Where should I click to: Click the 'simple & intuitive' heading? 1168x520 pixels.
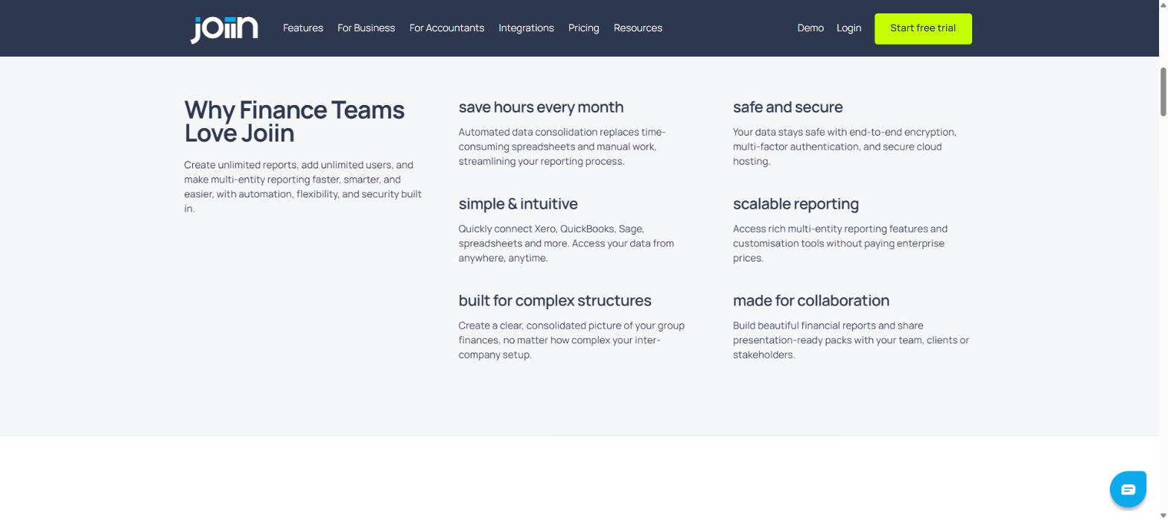click(x=518, y=204)
